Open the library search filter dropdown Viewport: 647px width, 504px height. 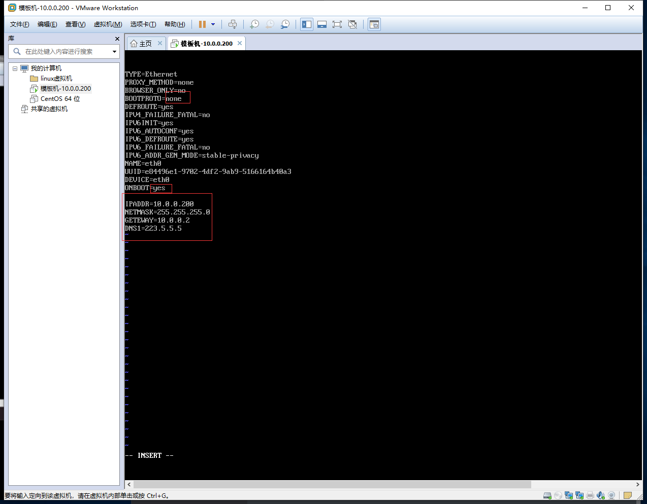tap(114, 51)
